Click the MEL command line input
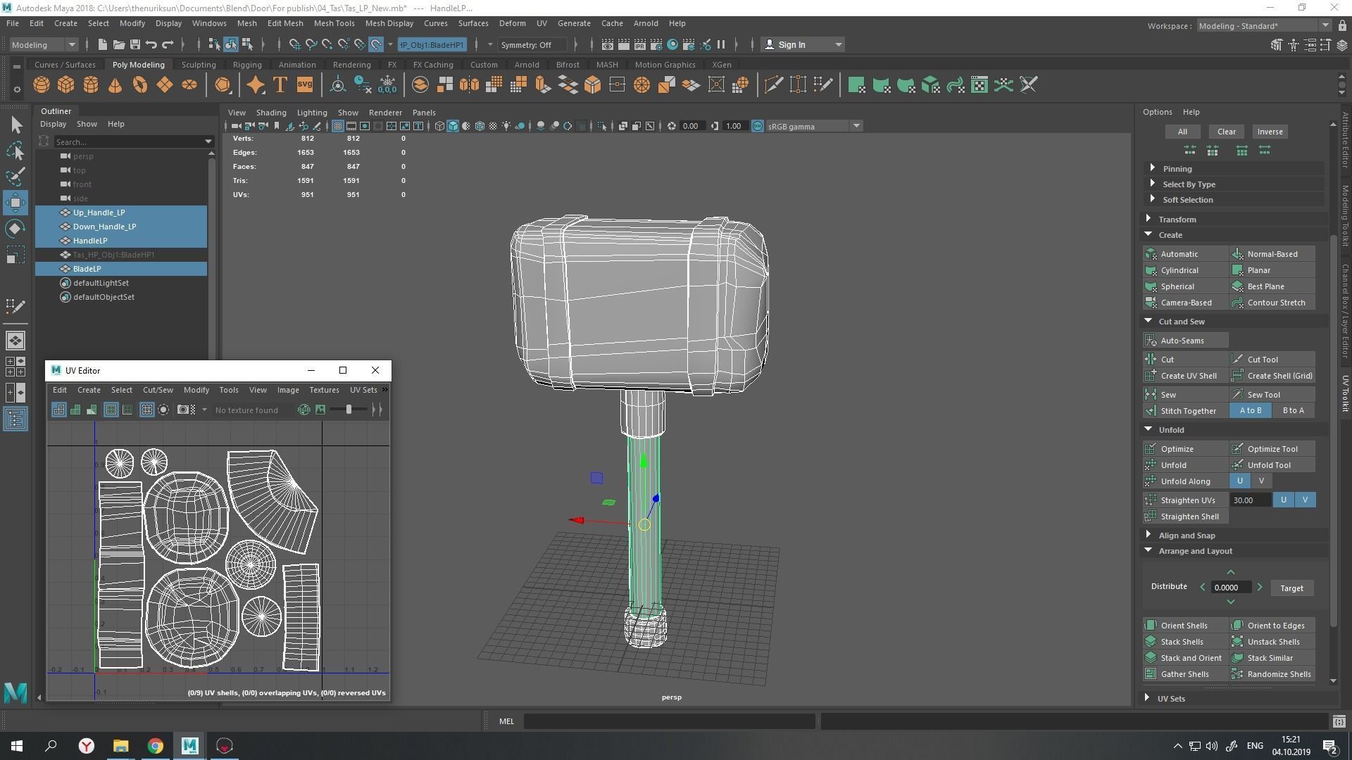The image size is (1352, 760). point(669,721)
